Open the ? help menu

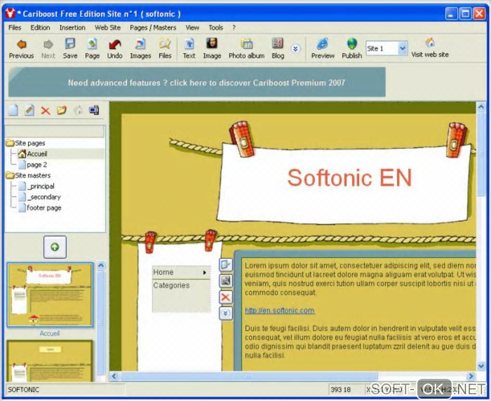point(234,27)
